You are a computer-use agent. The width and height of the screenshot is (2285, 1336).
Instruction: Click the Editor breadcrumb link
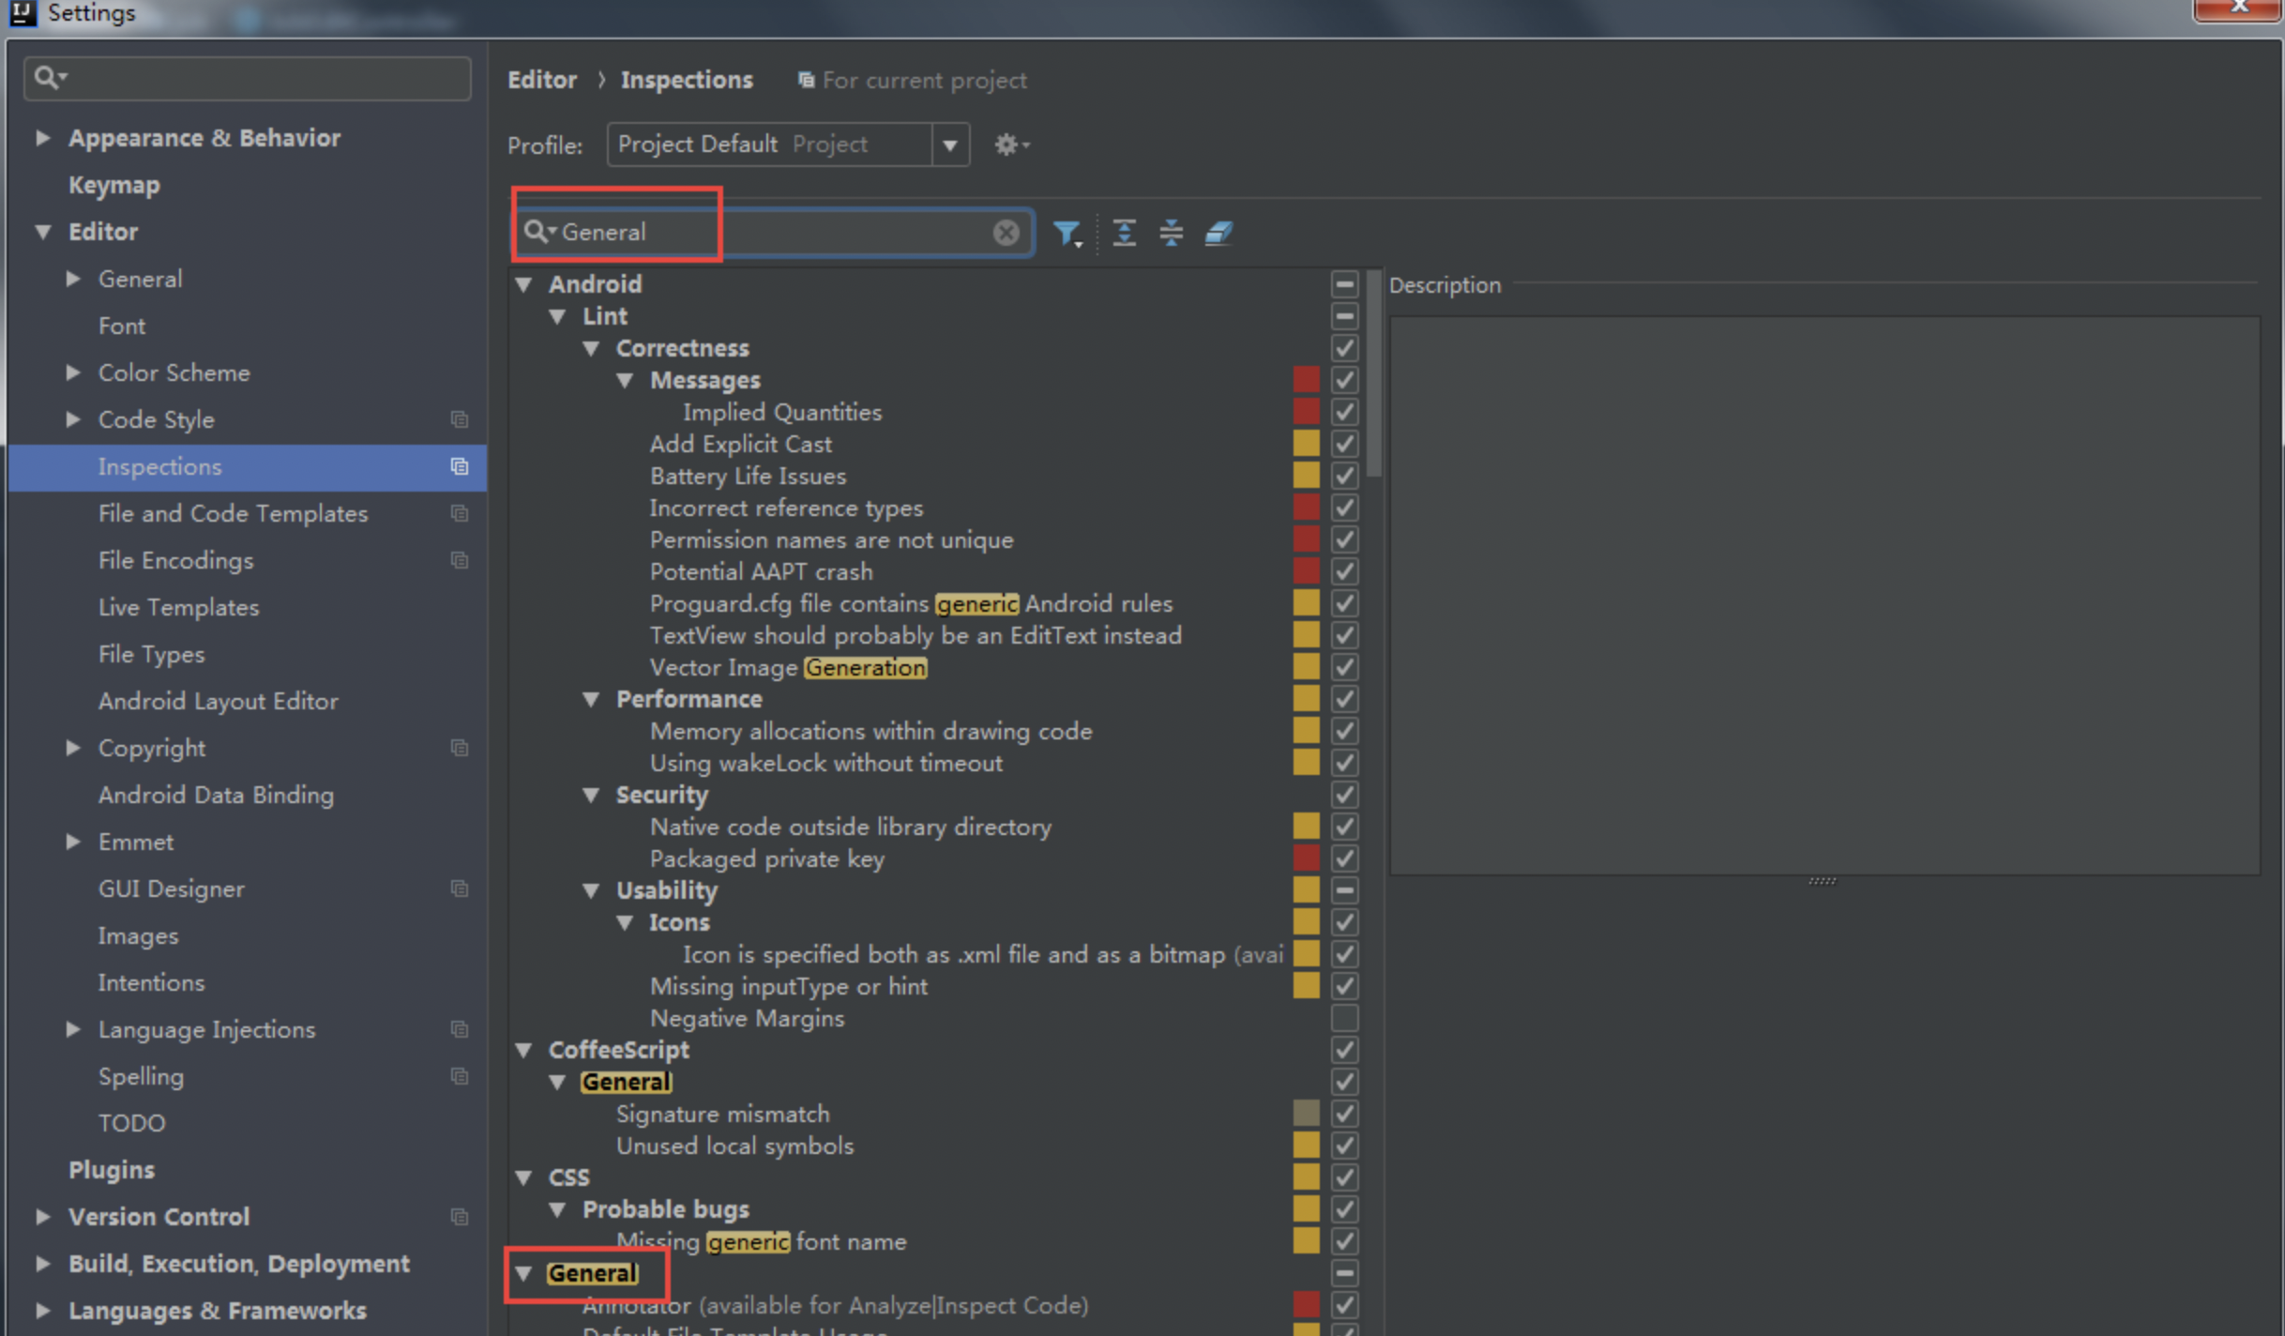pyautogui.click(x=541, y=80)
